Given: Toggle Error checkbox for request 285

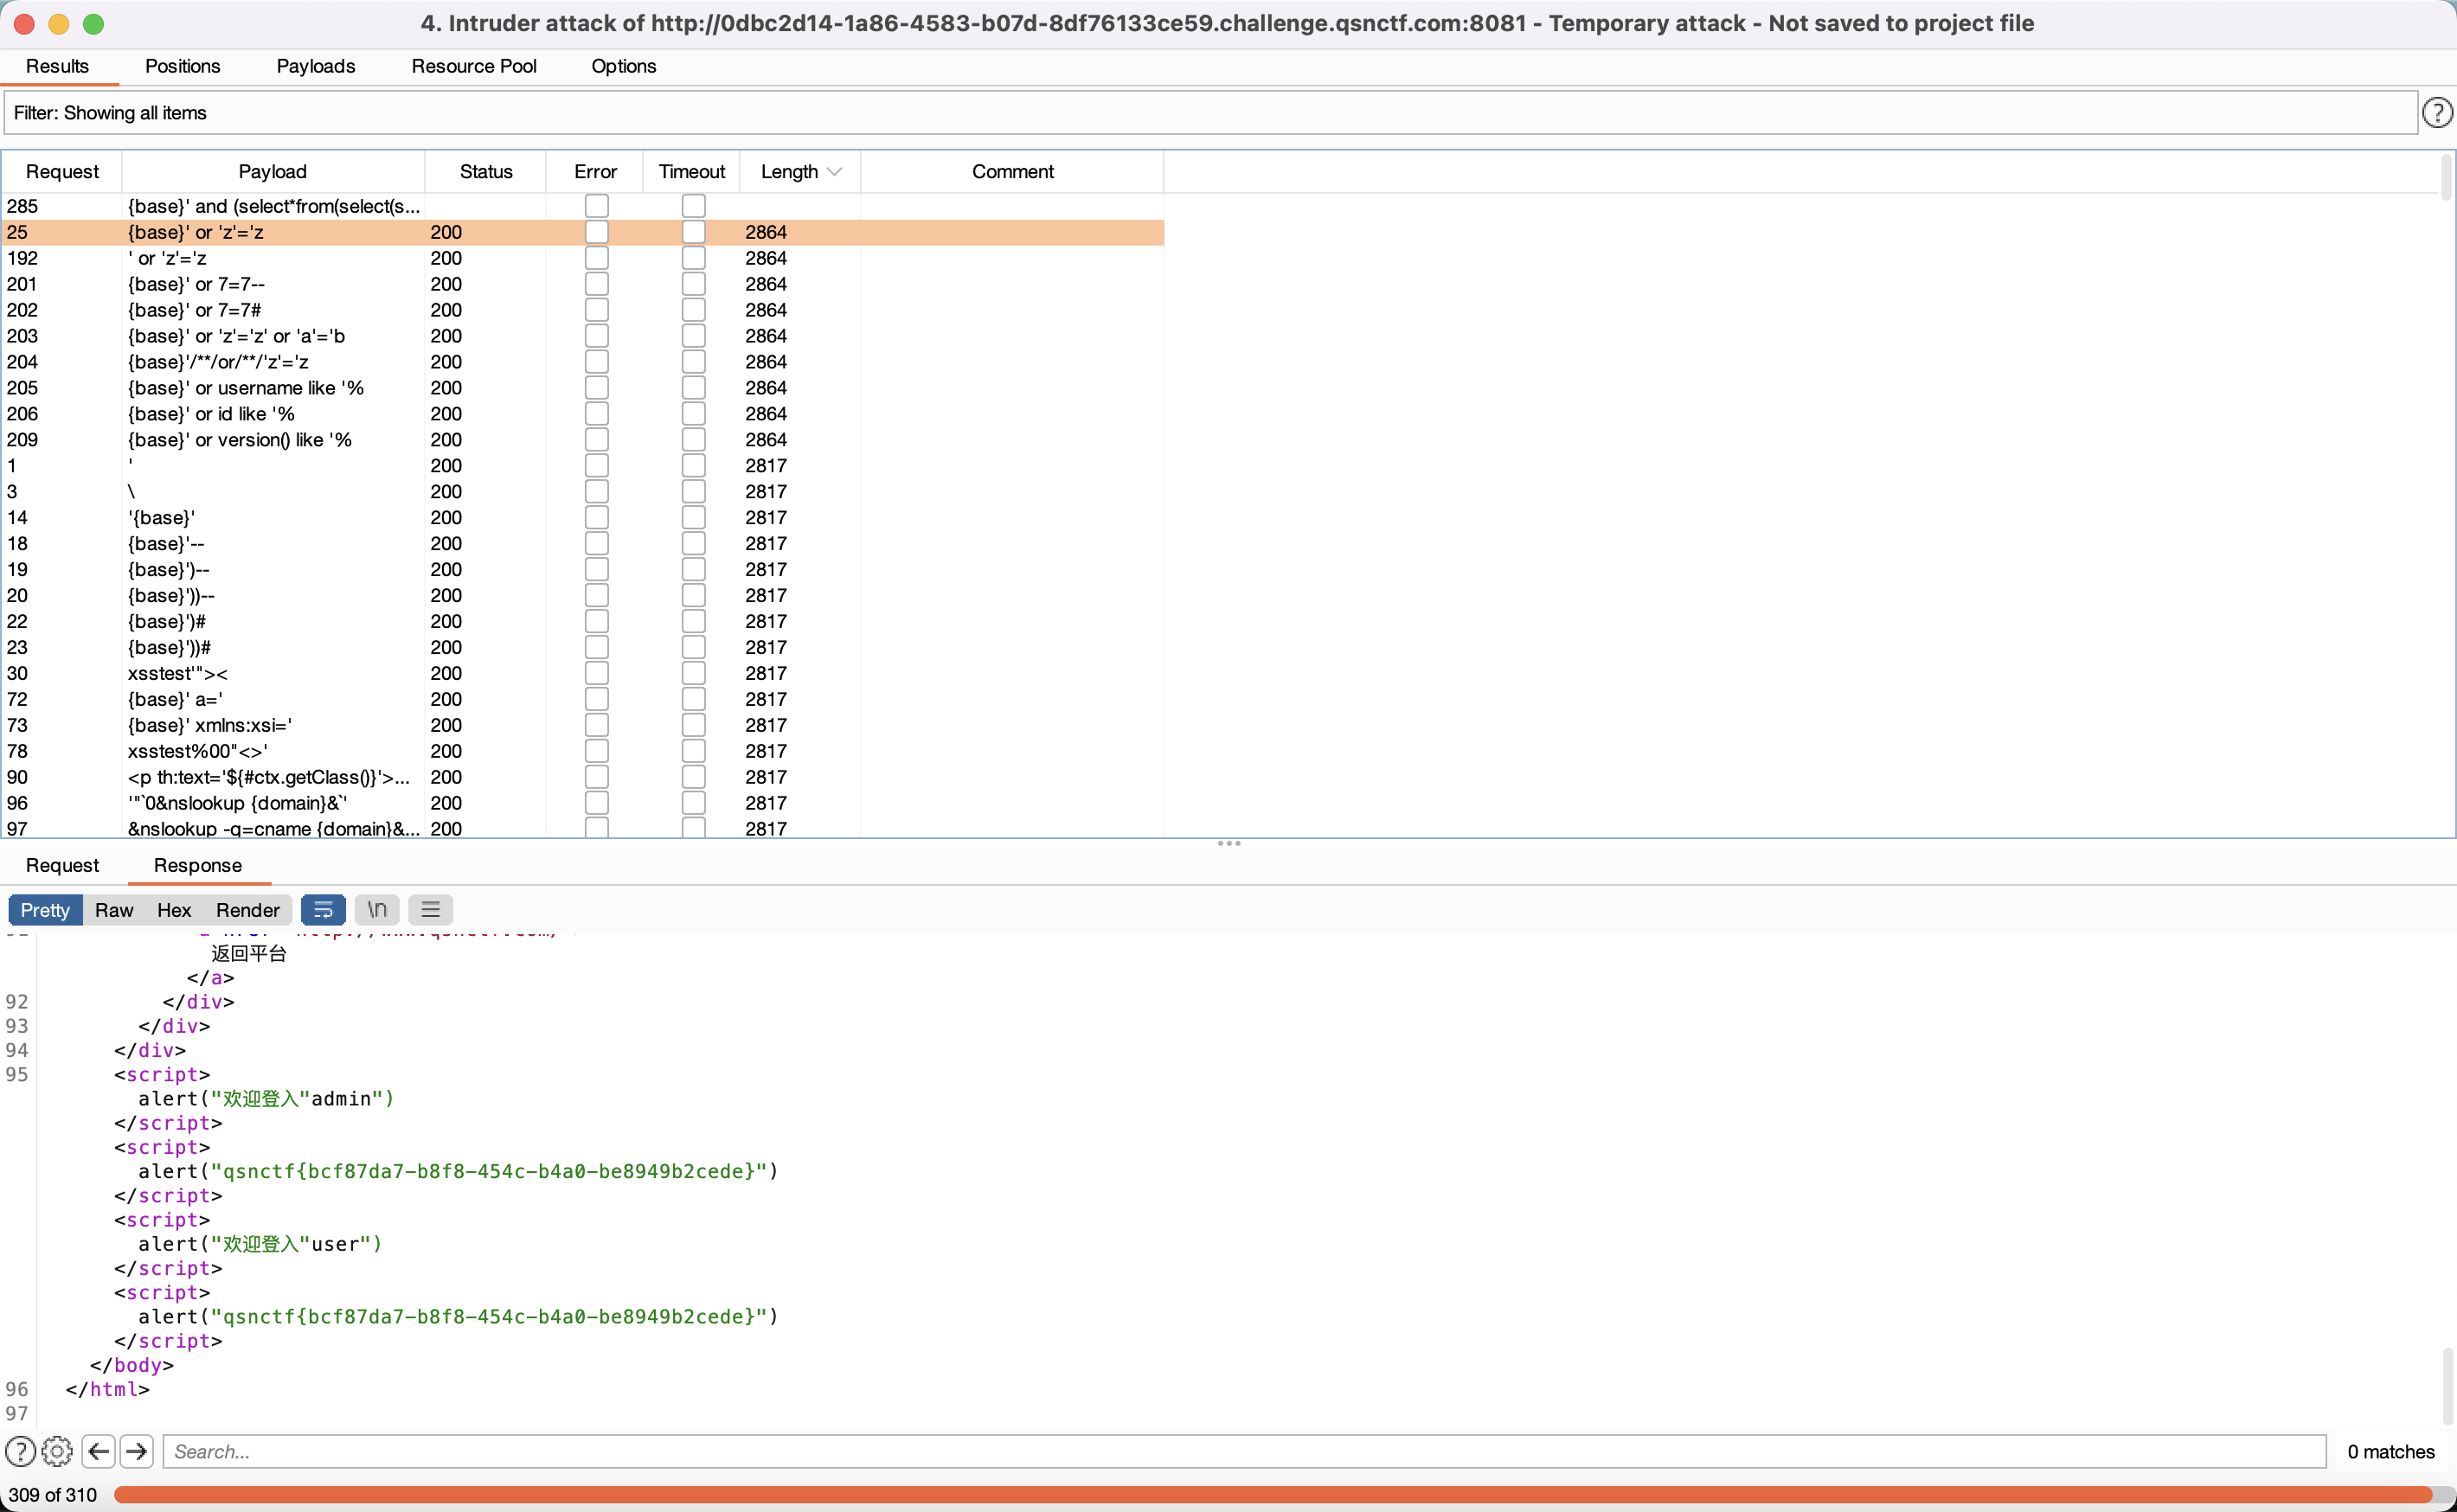Looking at the screenshot, I should 597,206.
